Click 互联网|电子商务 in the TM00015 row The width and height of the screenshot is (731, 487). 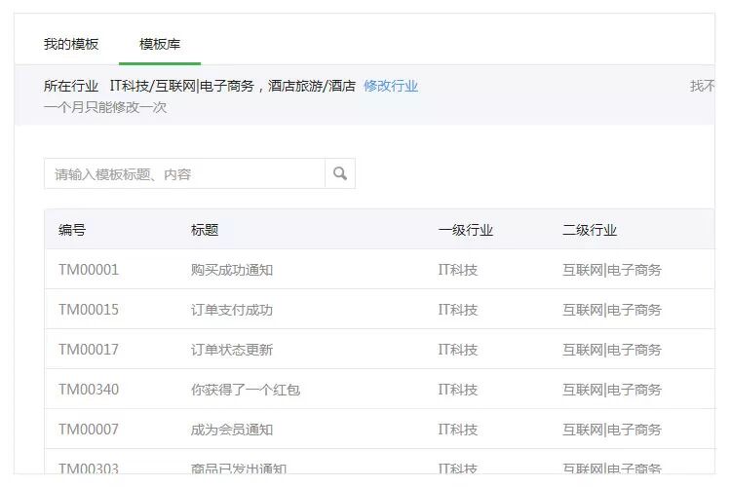pyautogui.click(x=612, y=310)
